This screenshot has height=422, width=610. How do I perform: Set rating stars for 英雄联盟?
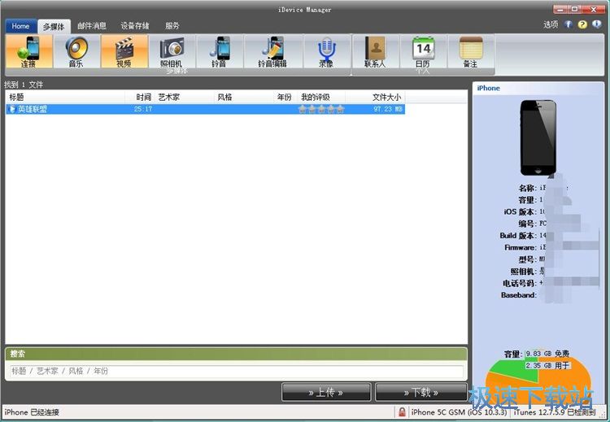[x=321, y=109]
